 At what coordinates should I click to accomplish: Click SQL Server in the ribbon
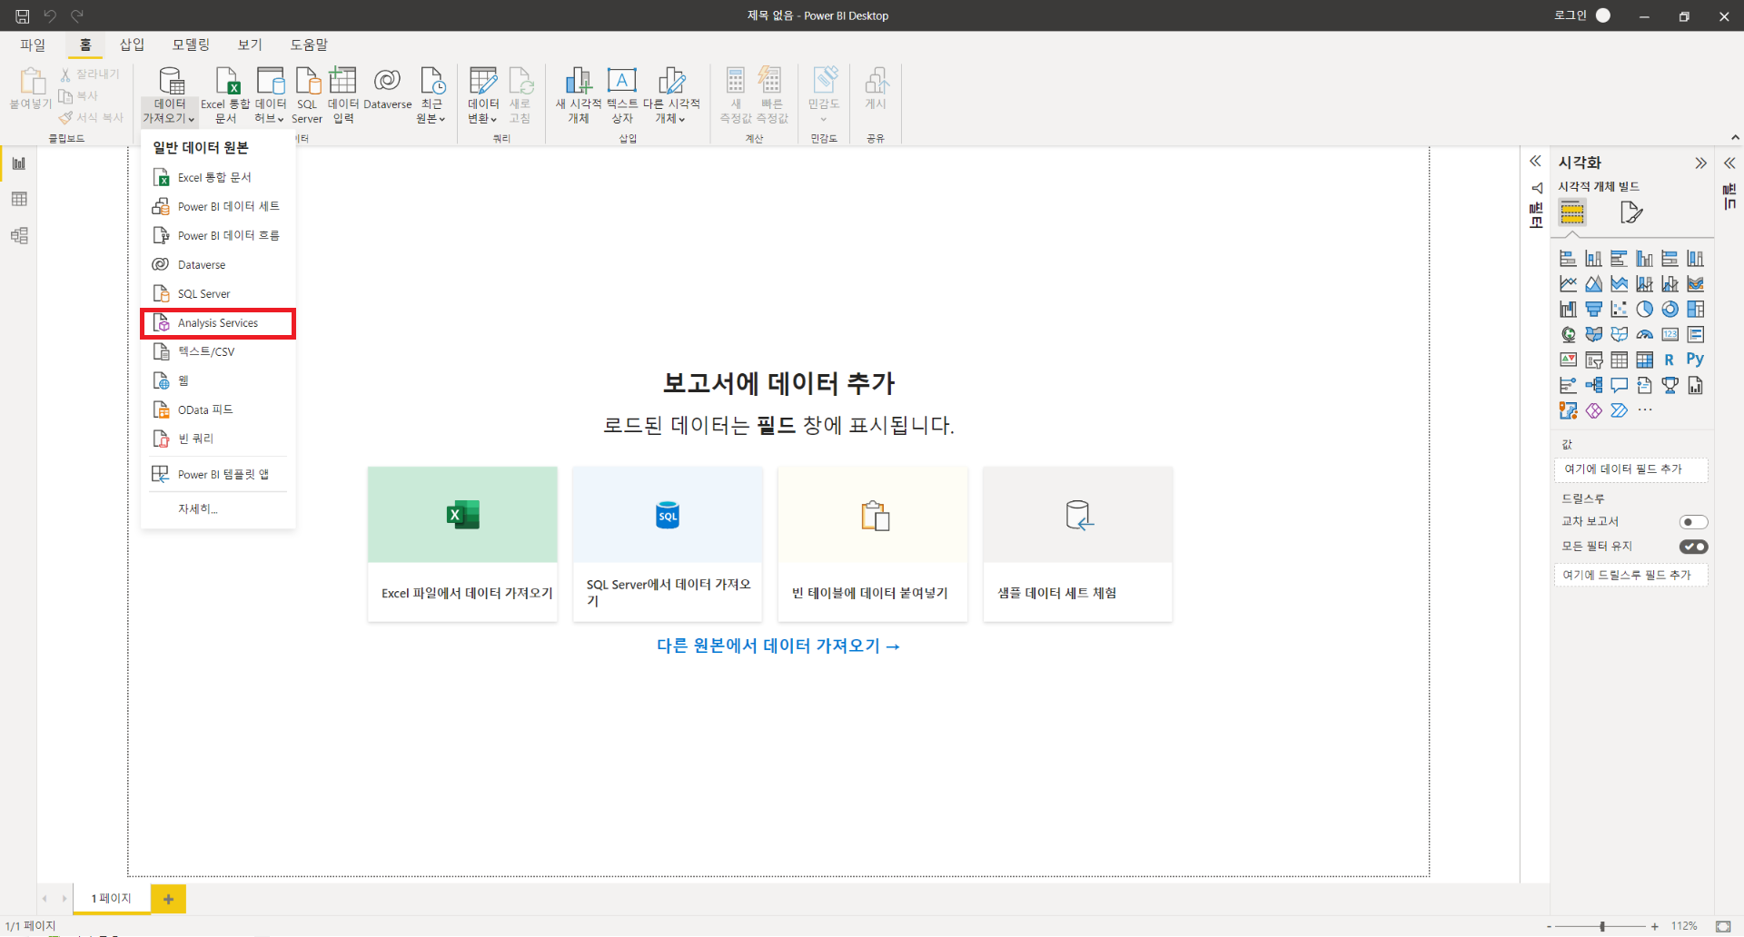[307, 94]
